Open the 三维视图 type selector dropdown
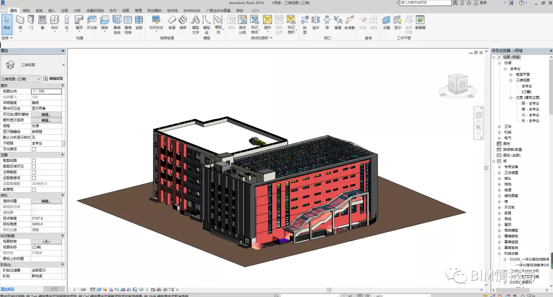Image resolution: width=553 pixels, height=297 pixels. [x=63, y=65]
